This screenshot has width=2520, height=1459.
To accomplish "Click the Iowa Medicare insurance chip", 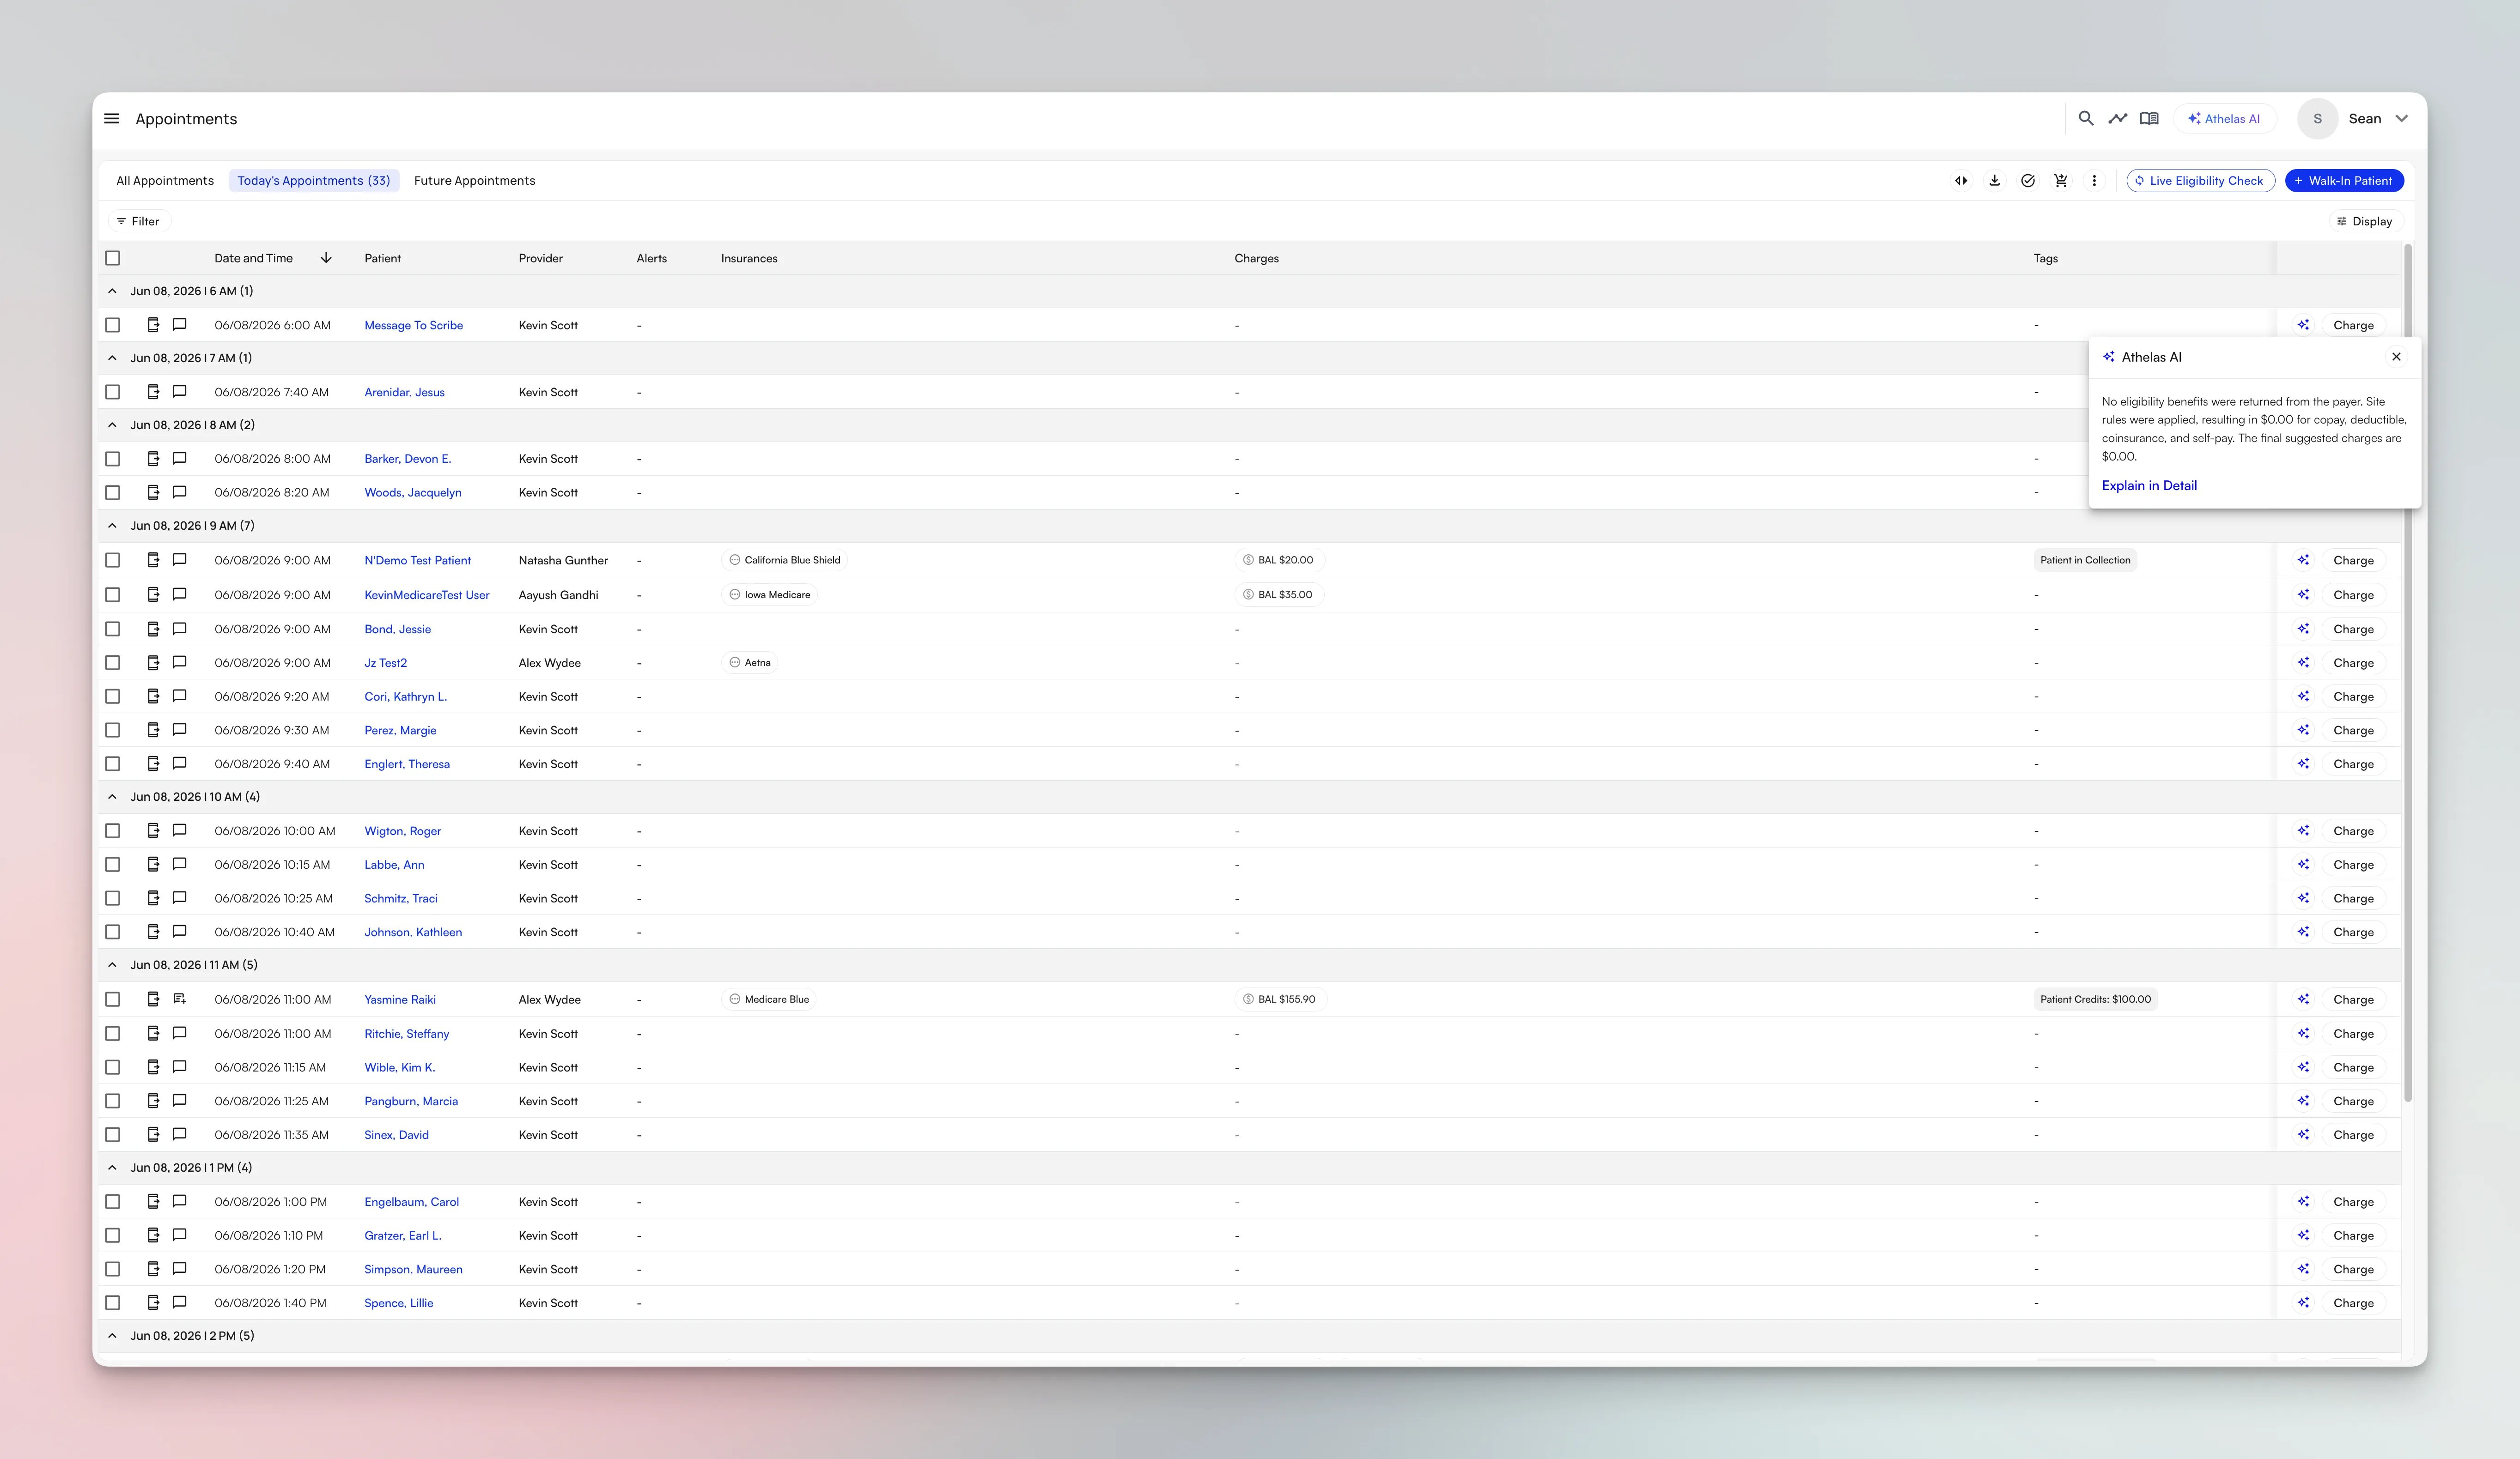I will (769, 594).
